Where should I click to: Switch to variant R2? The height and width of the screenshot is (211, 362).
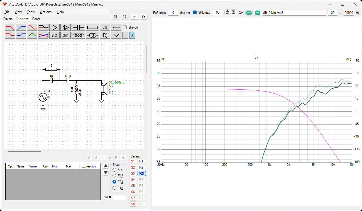[x=141, y=167]
